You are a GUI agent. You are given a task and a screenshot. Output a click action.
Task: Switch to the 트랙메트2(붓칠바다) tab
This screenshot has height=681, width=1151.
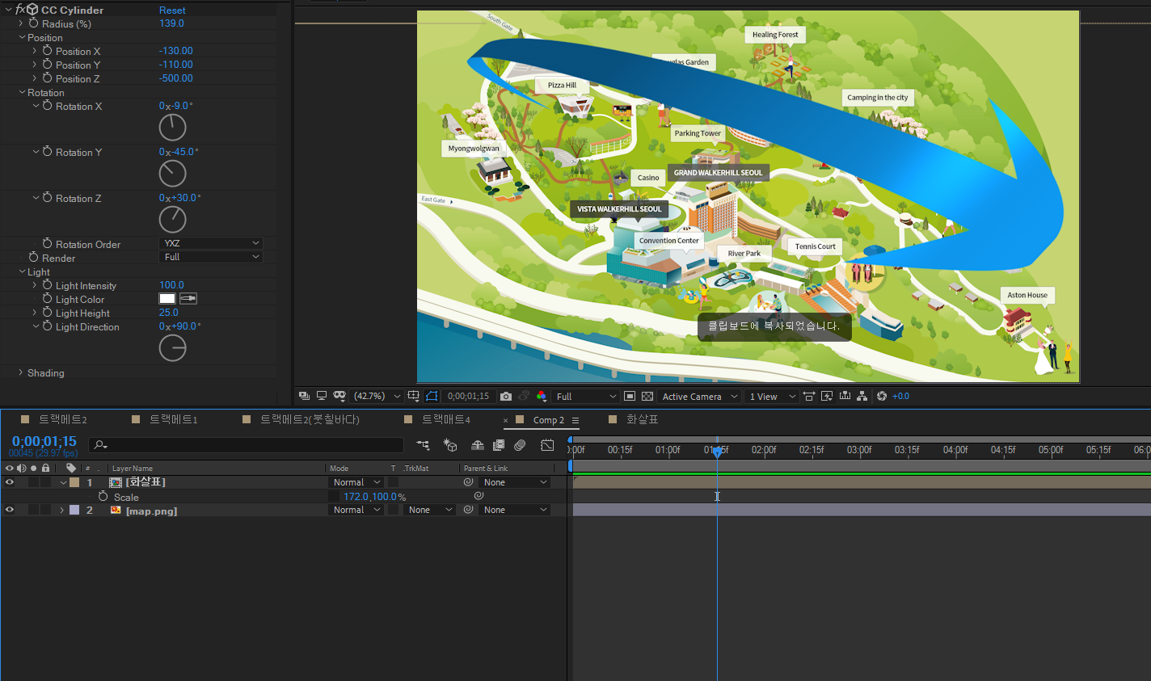[310, 419]
